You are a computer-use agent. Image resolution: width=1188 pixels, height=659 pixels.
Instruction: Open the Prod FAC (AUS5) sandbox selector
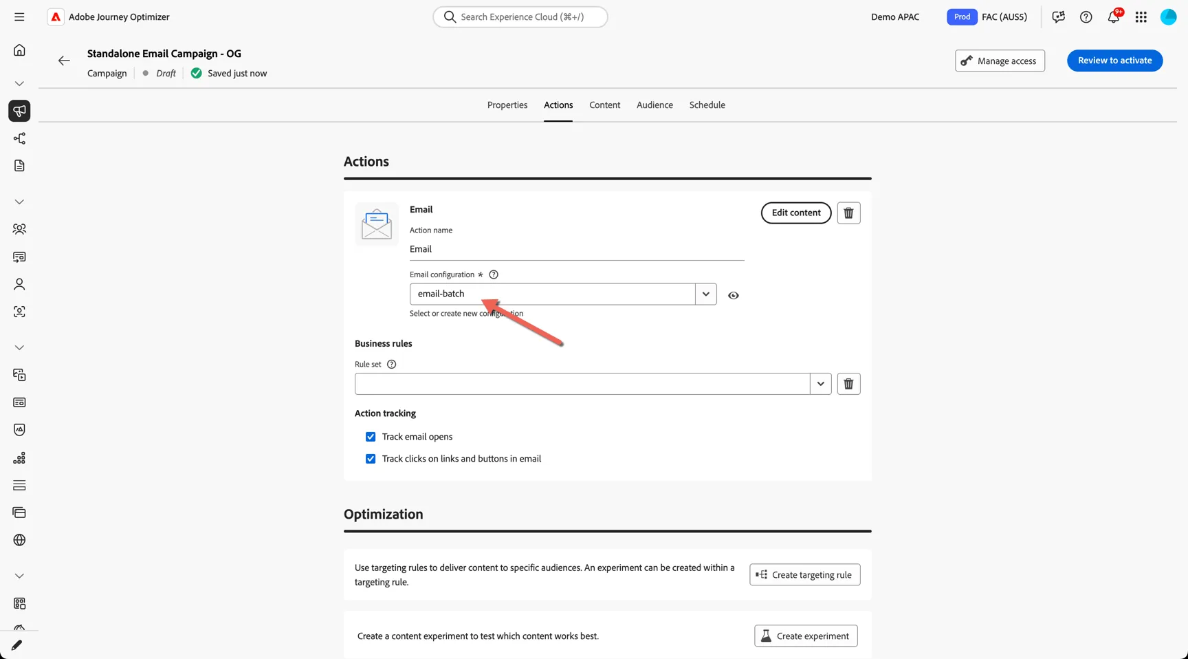point(987,17)
